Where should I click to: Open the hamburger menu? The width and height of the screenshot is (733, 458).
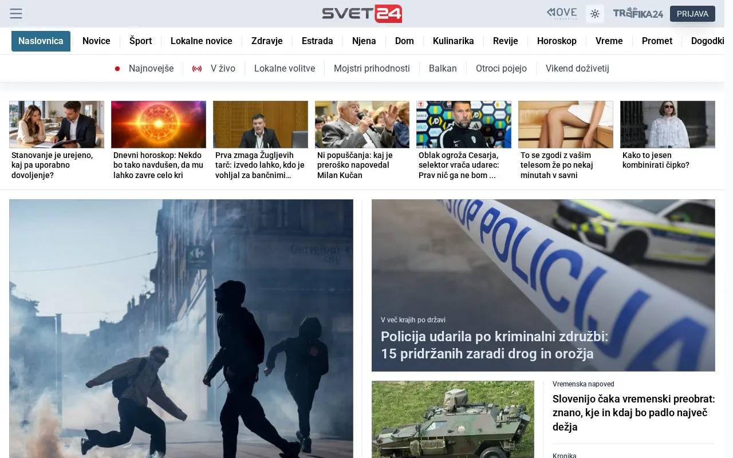point(16,14)
